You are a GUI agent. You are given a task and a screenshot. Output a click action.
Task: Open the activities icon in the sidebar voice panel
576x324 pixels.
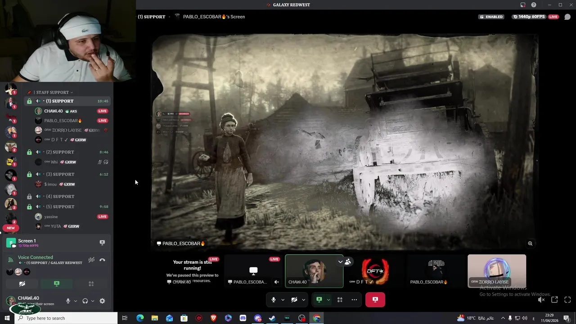coord(91,283)
